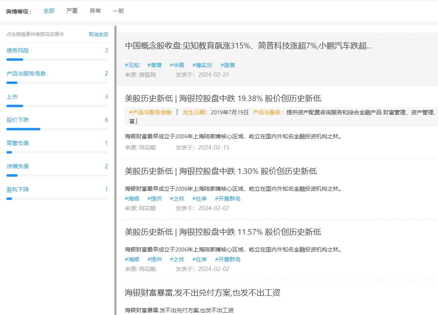Filter by 一般 sentiment level

click(x=118, y=11)
